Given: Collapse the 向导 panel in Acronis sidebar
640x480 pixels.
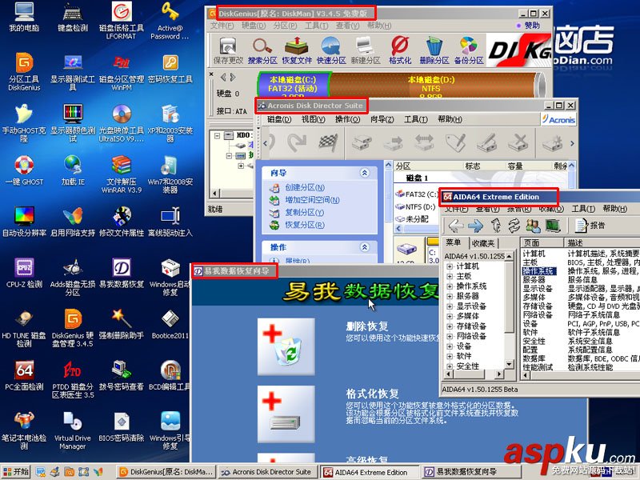Looking at the screenshot, I should click(365, 172).
